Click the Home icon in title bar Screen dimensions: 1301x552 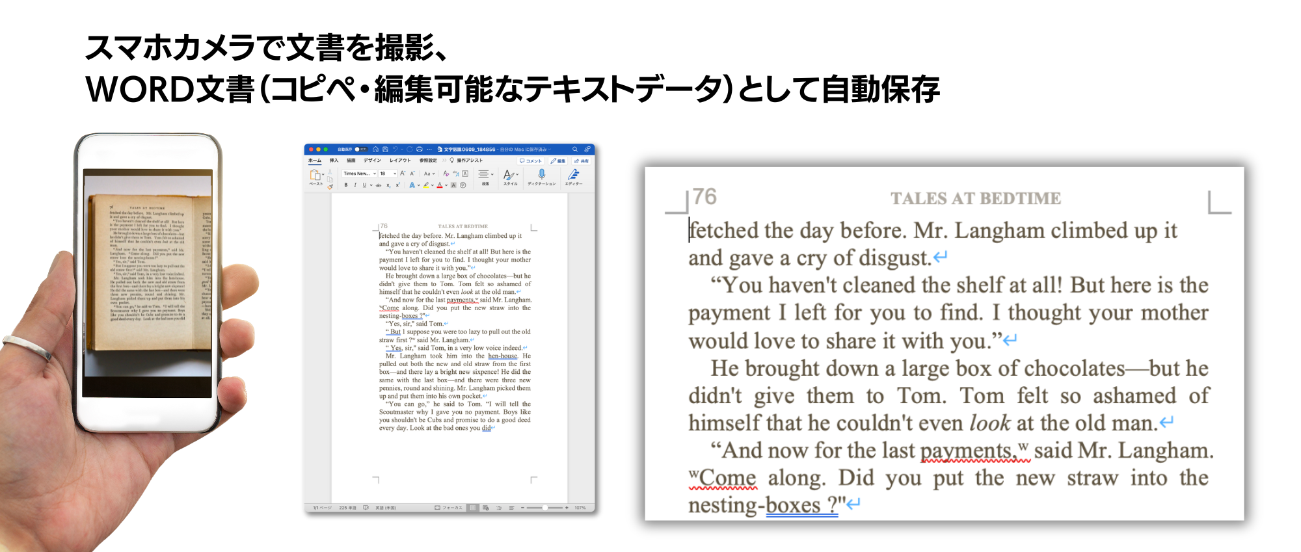(375, 150)
